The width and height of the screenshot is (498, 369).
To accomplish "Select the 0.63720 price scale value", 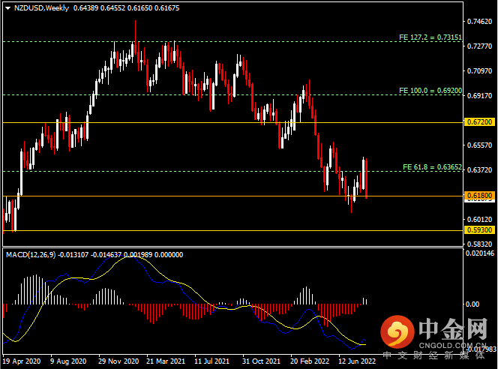I will pyautogui.click(x=479, y=170).
